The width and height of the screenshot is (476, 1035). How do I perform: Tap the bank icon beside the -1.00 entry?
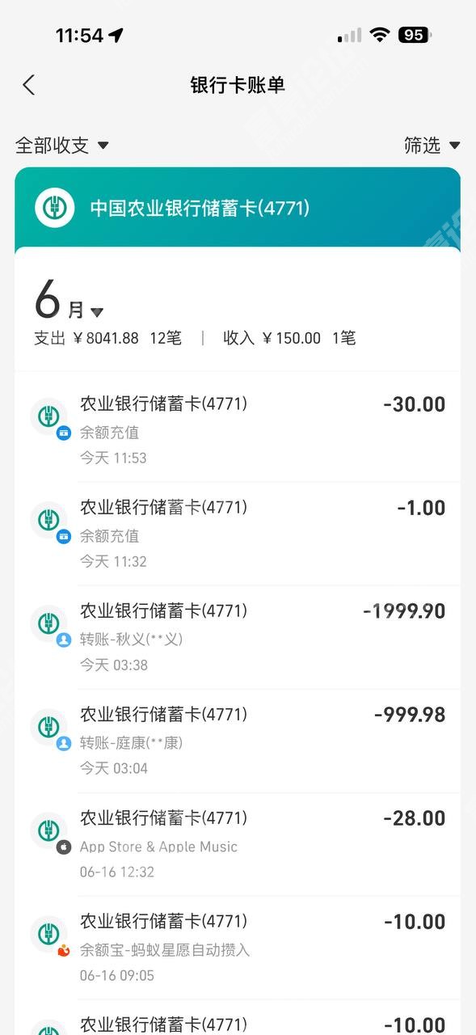[x=50, y=521]
